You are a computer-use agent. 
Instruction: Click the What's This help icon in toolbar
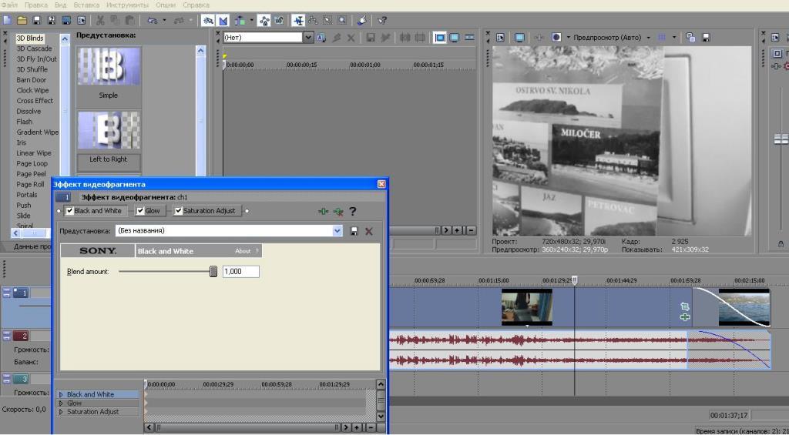382,20
